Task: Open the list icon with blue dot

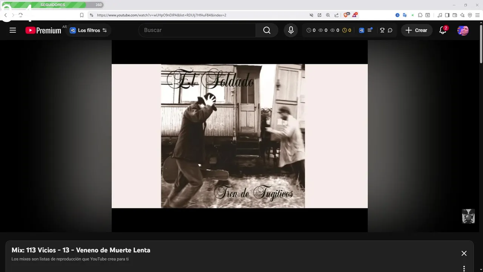Action: pyautogui.click(x=370, y=30)
